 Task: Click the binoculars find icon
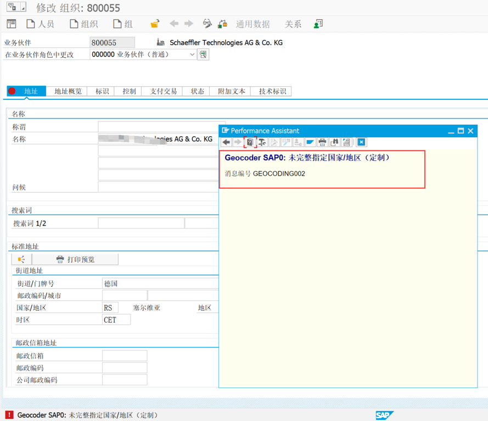tap(334, 142)
